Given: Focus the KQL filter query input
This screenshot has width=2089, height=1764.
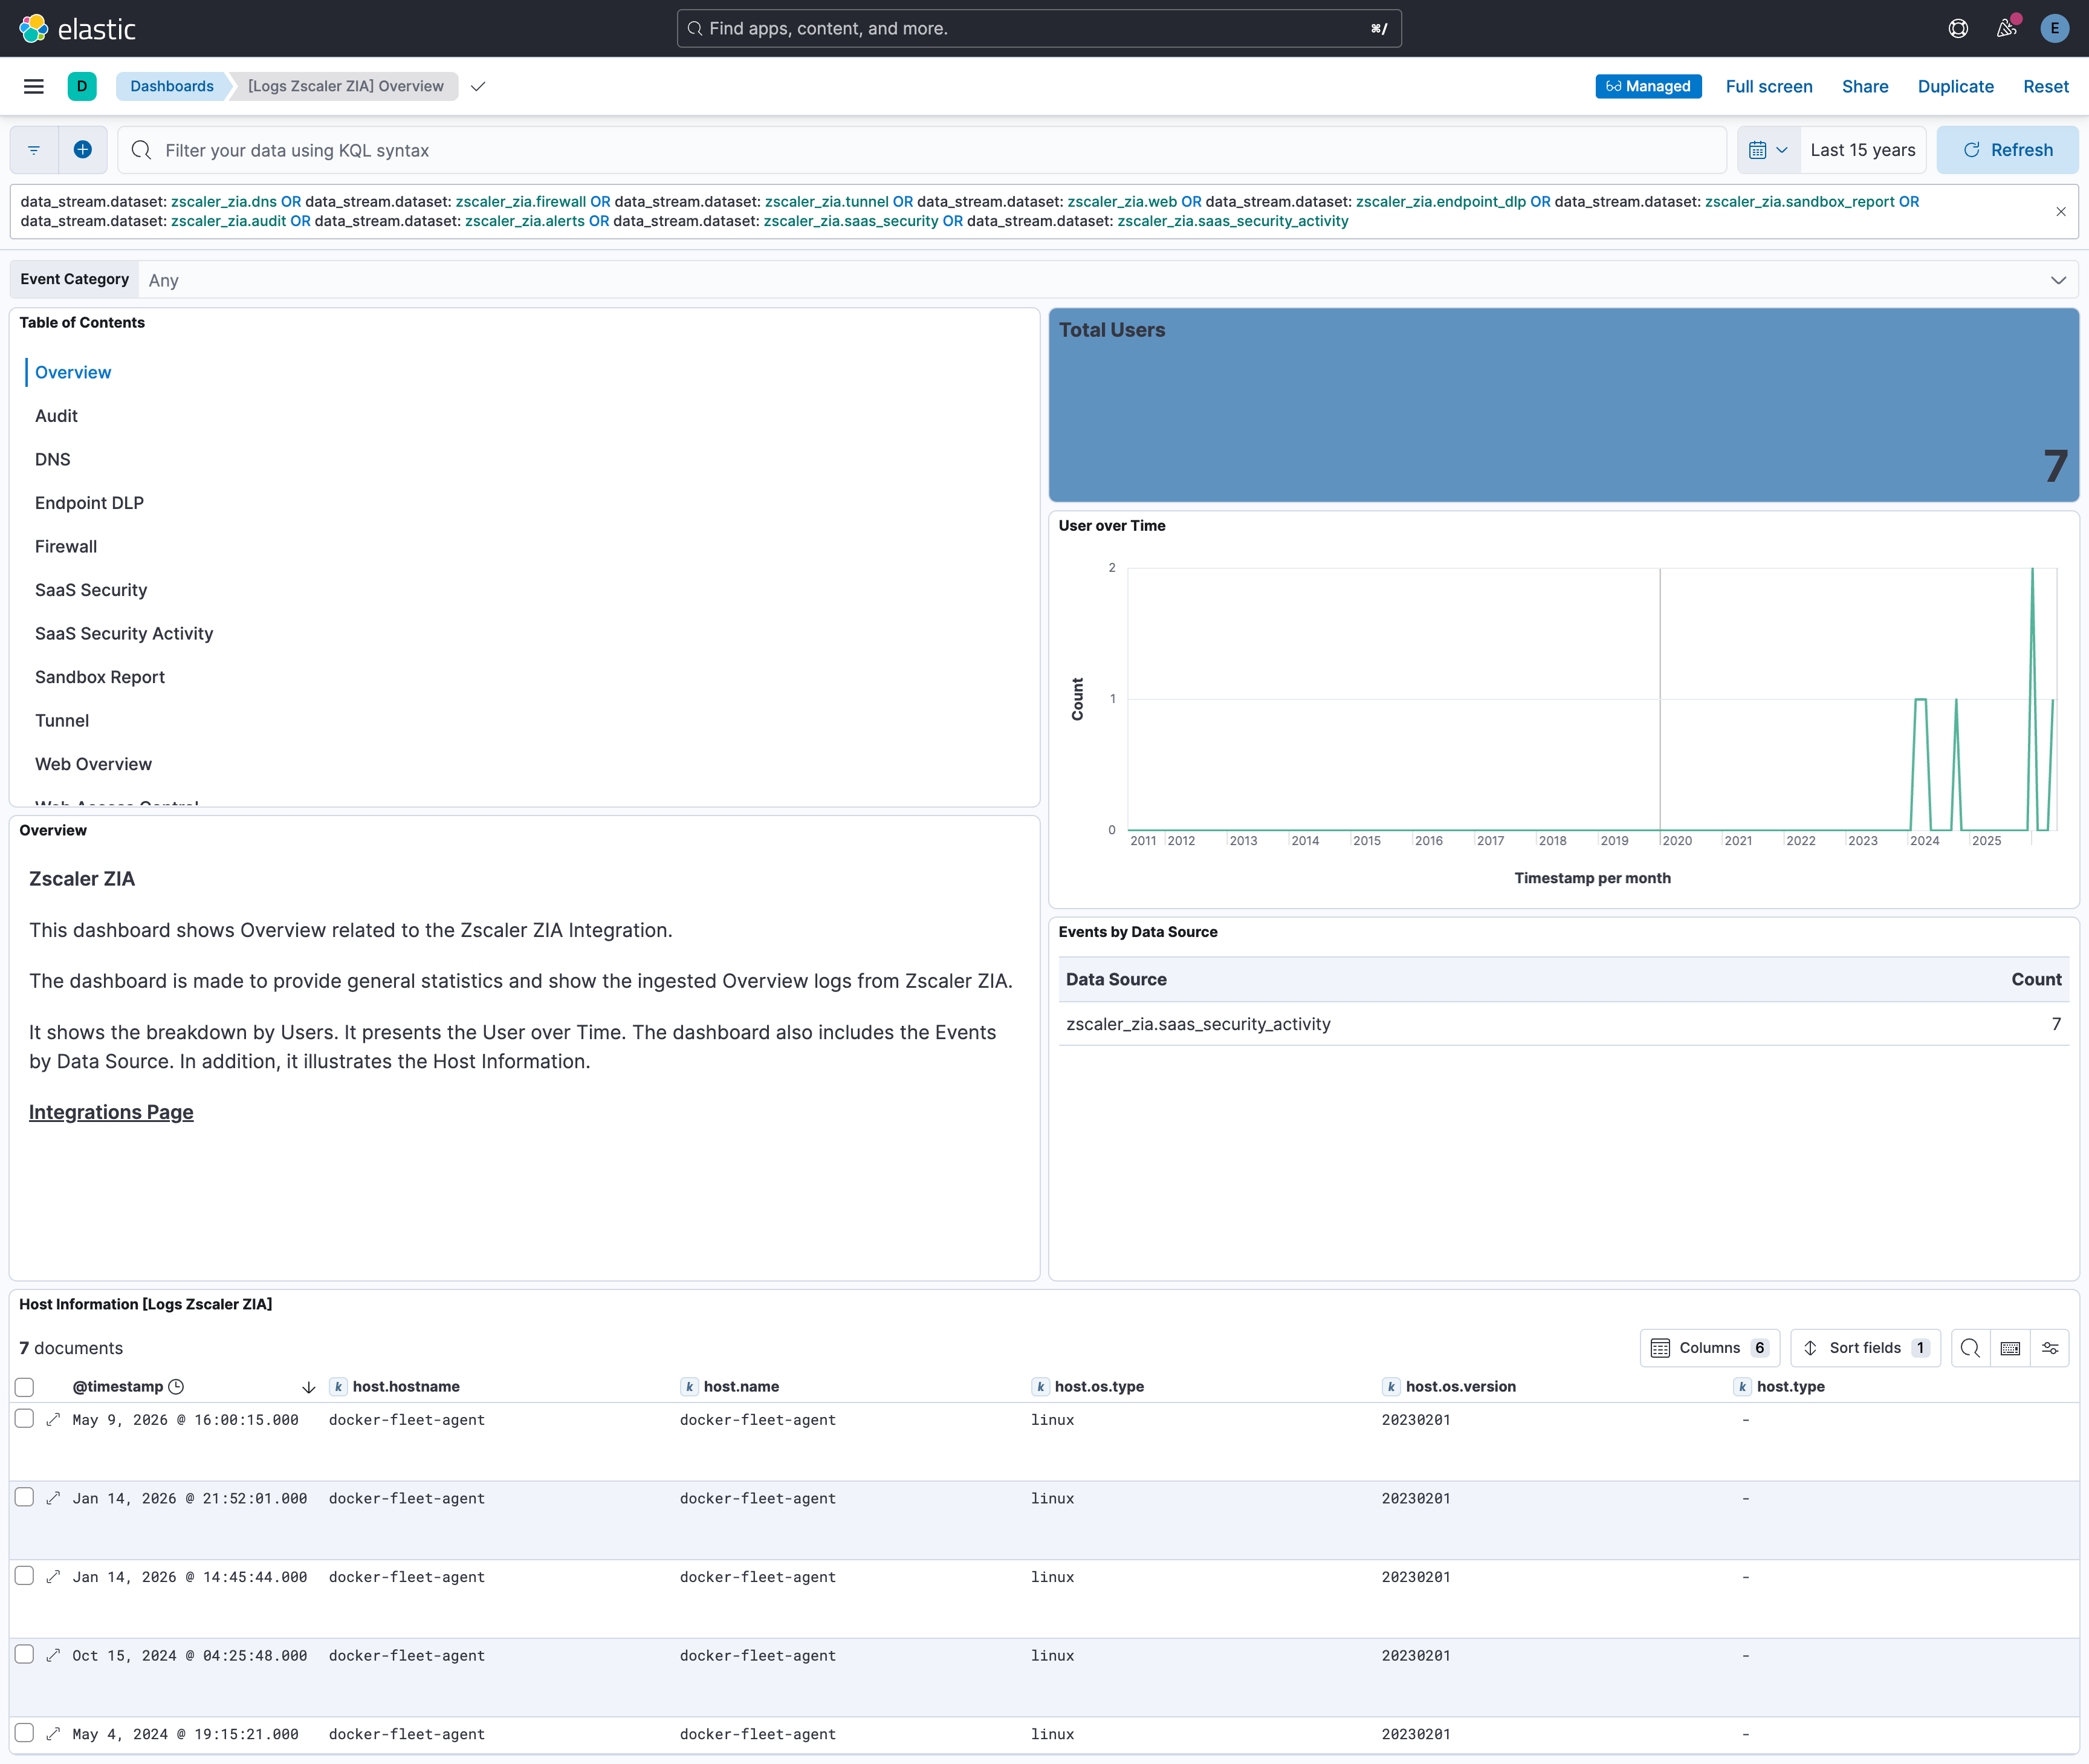Looking at the screenshot, I should [x=922, y=150].
